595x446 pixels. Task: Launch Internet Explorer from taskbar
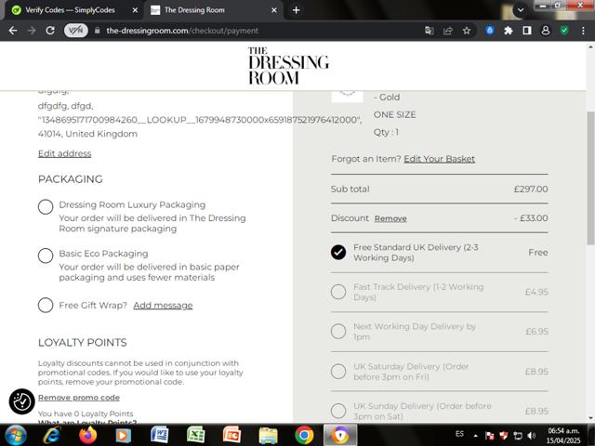[51, 435]
